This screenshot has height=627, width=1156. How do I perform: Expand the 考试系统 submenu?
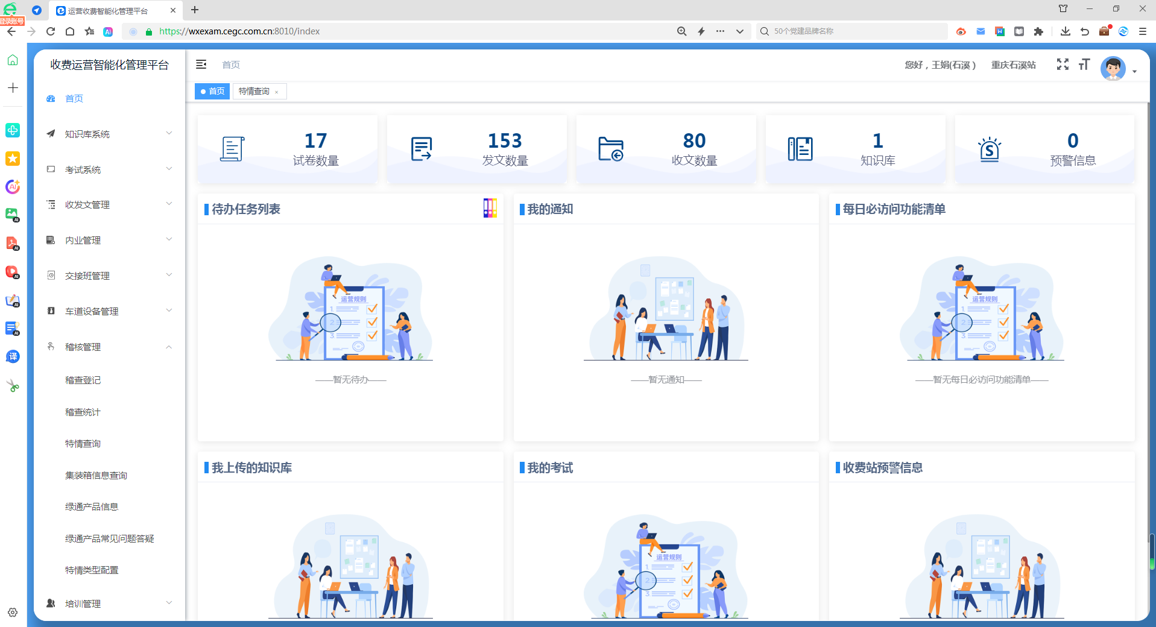(109, 169)
